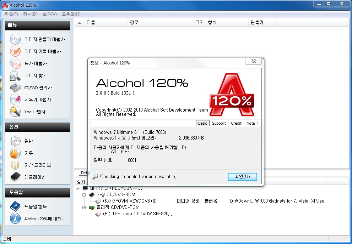Click the update check magnifier icon
Screen dimensions: 352x244
pyautogui.click(x=95, y=177)
